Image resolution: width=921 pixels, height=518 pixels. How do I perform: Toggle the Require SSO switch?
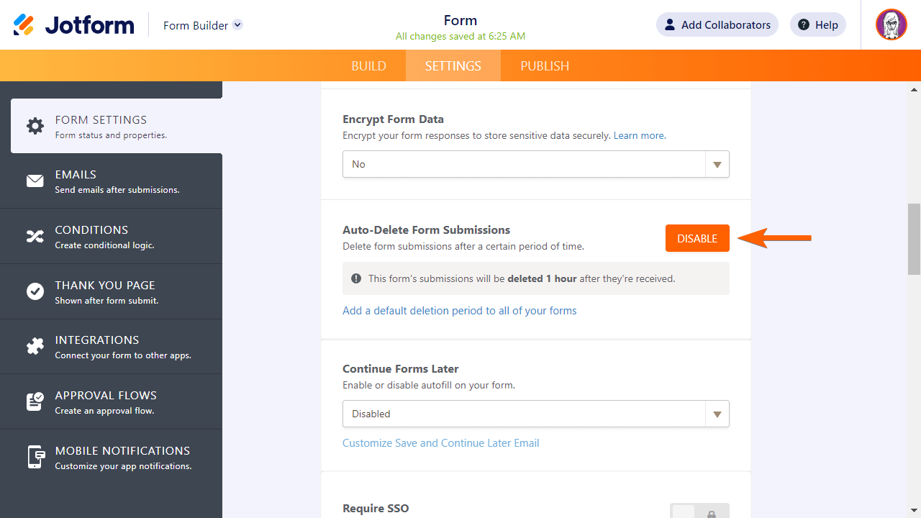tap(699, 512)
